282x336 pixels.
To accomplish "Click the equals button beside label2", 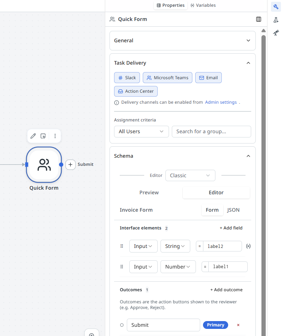I will coord(200,246).
